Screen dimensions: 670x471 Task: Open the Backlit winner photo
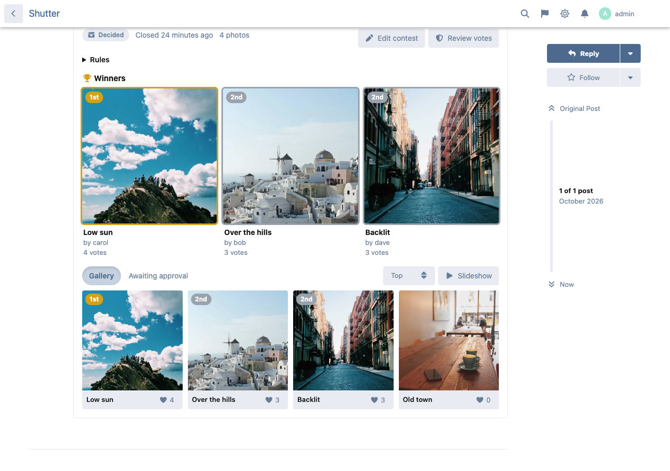(x=432, y=156)
